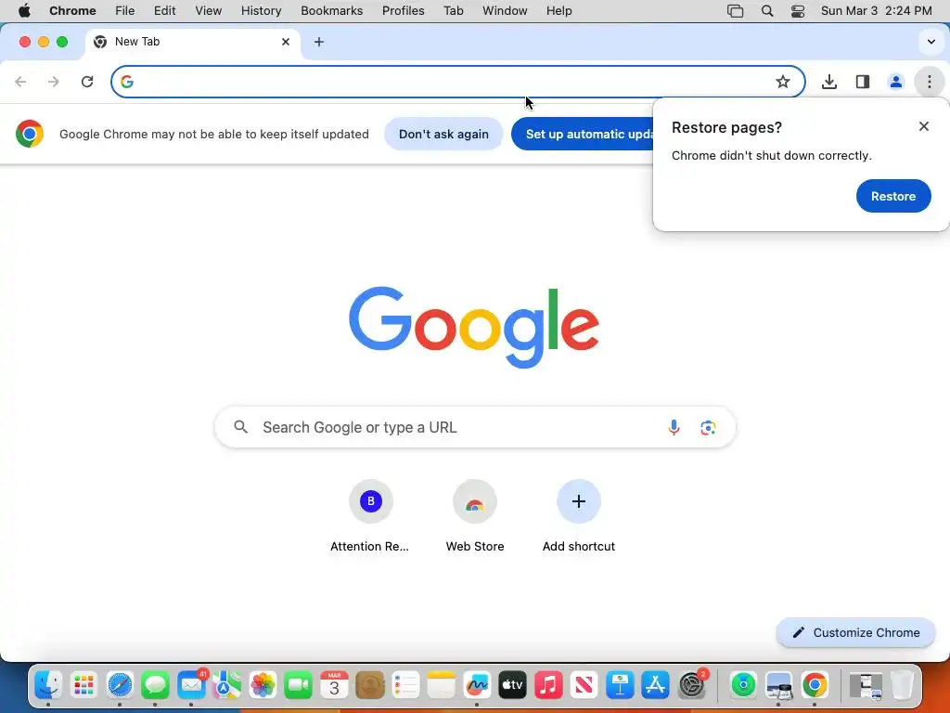Open Launchpad from the Dock
Screen dimensions: 950x713
pyautogui.click(x=83, y=685)
